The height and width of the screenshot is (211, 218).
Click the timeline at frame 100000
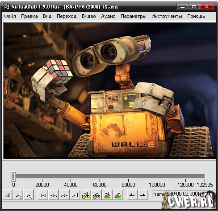[x=157, y=177]
